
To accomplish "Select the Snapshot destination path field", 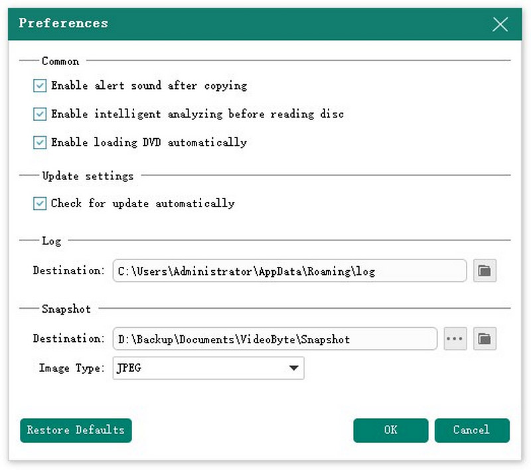I will pos(275,339).
